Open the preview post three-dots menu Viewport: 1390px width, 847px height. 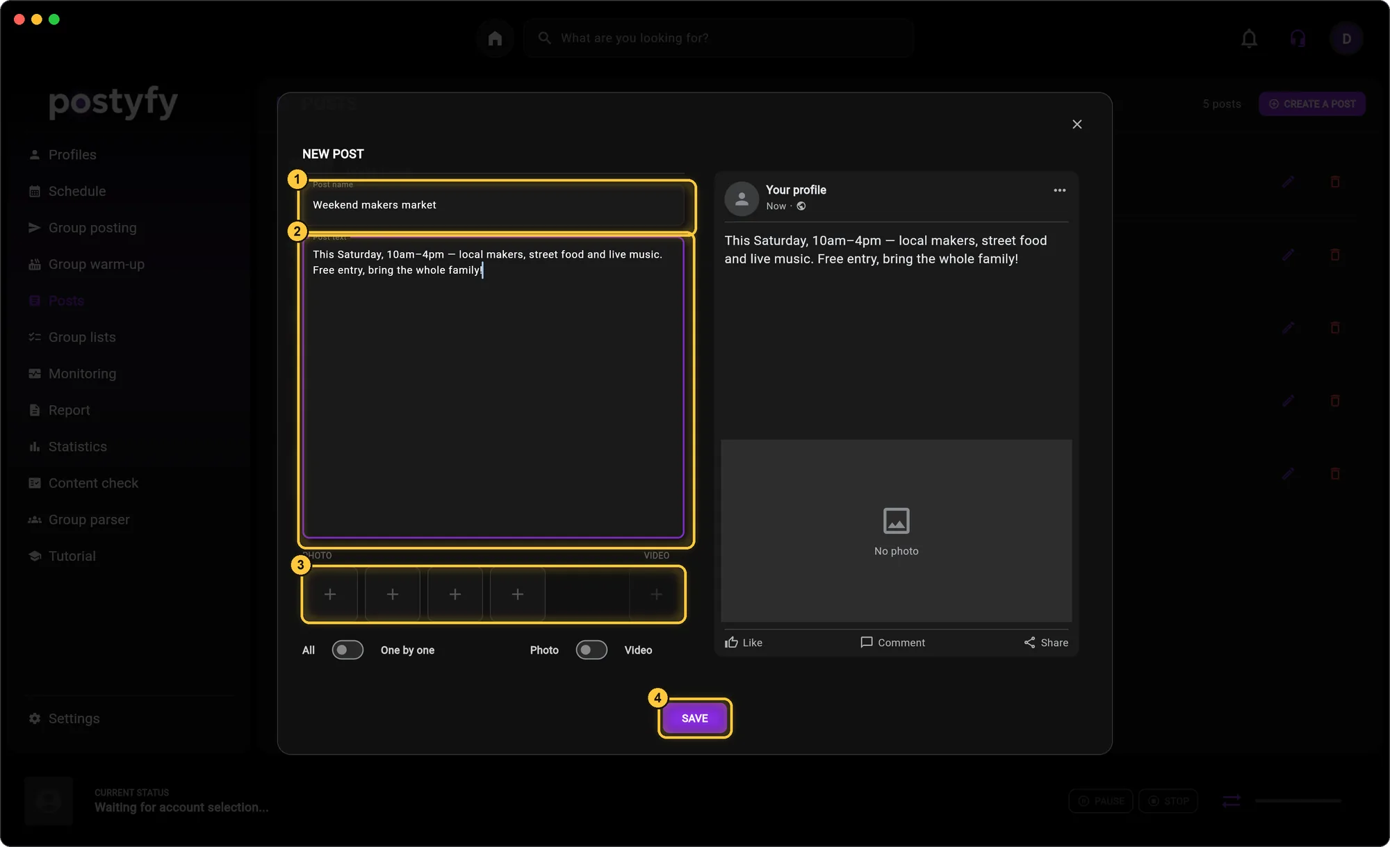click(x=1059, y=190)
